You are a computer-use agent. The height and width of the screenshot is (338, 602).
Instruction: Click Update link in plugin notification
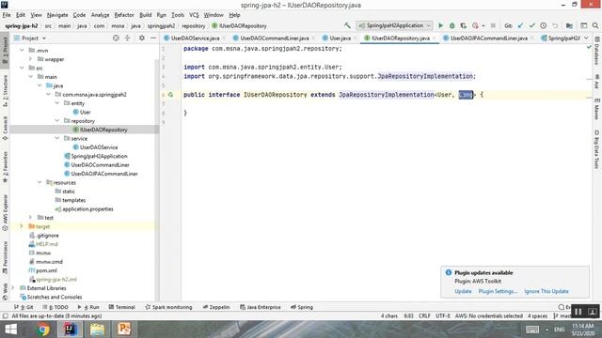click(x=463, y=291)
